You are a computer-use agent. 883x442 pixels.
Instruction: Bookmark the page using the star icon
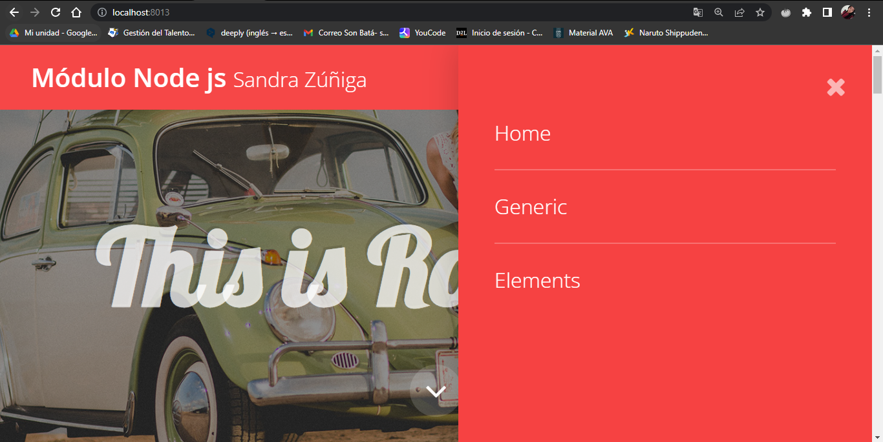pyautogui.click(x=760, y=12)
